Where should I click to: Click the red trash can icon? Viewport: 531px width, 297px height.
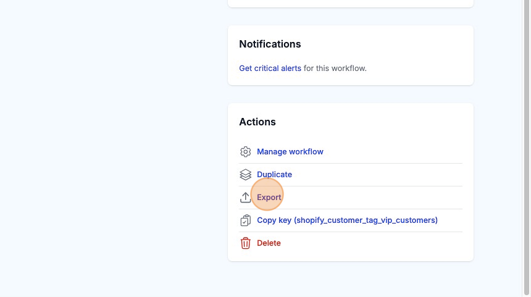245,243
